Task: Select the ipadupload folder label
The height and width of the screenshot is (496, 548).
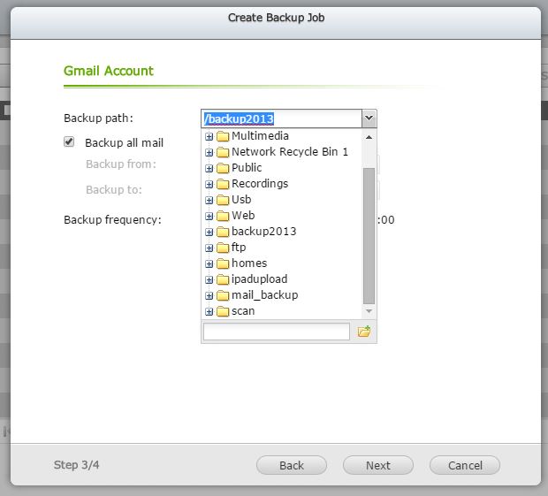Action: (259, 279)
